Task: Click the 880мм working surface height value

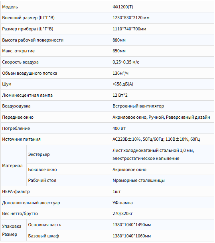Action: pos(119,40)
